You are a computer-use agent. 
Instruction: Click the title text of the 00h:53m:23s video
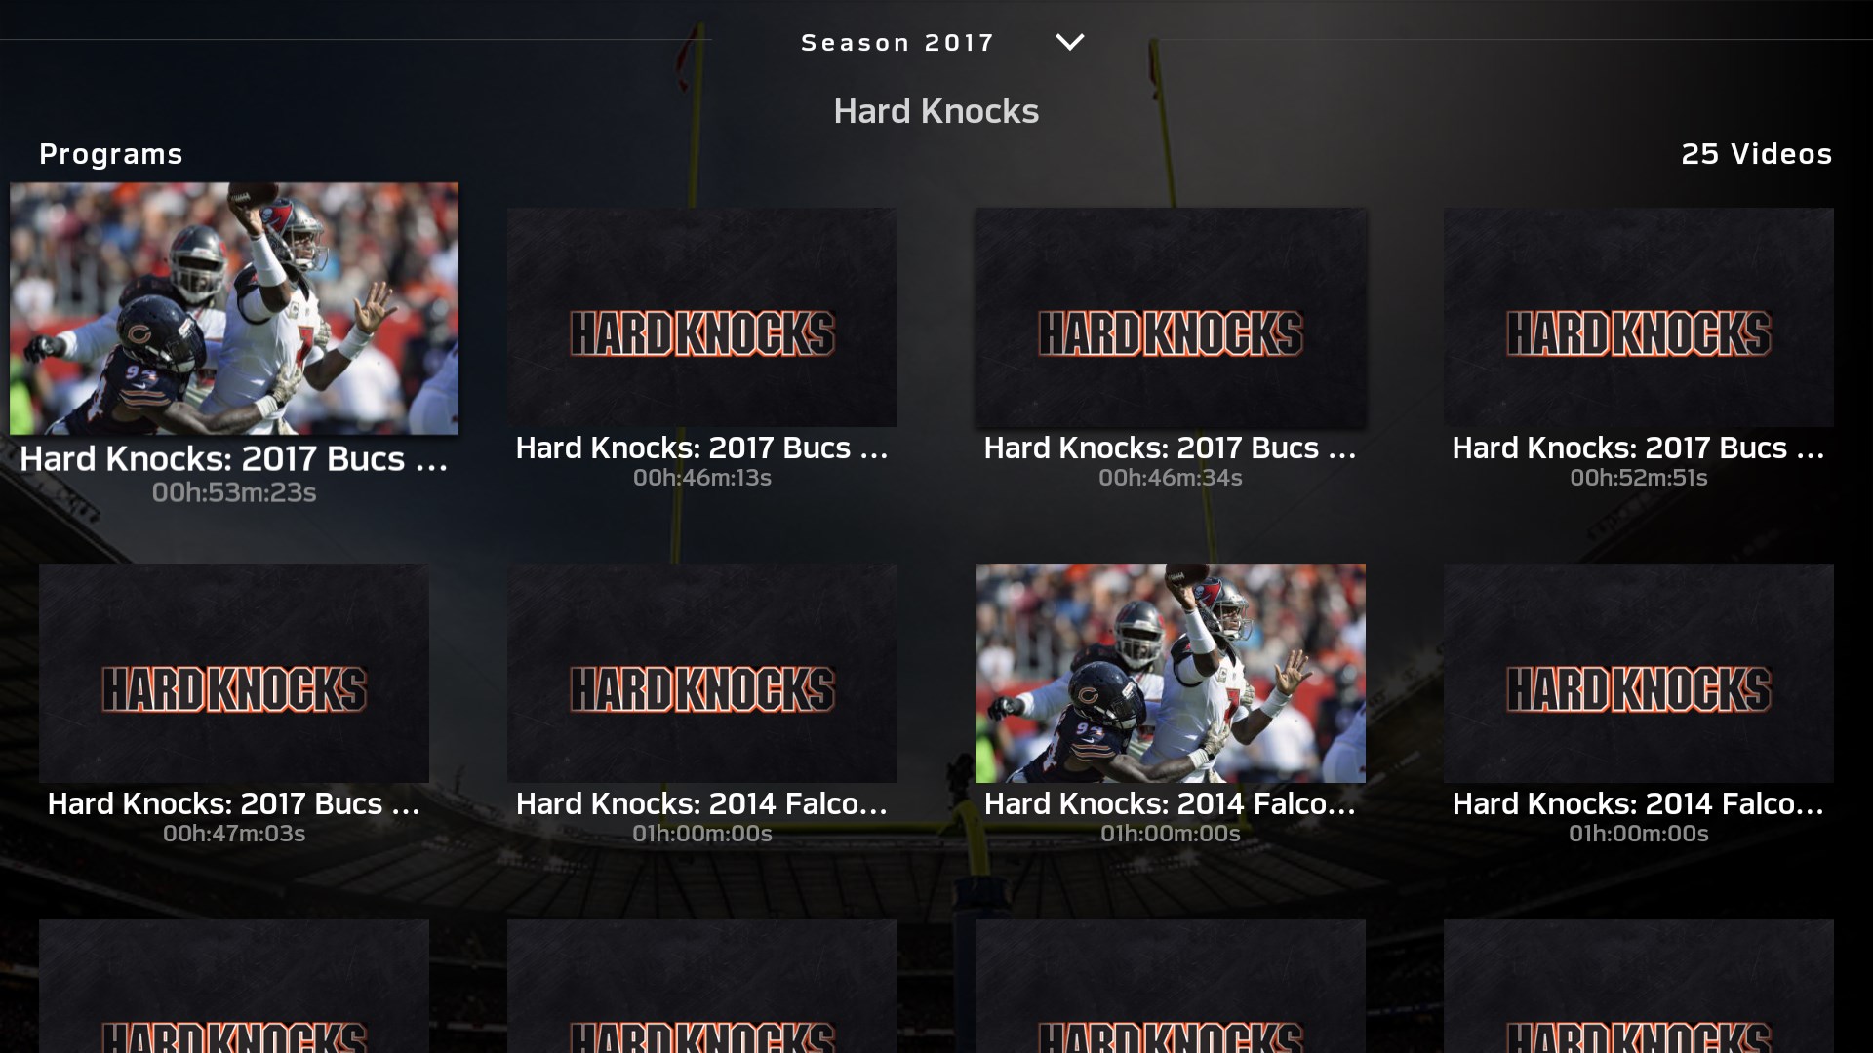tap(234, 458)
